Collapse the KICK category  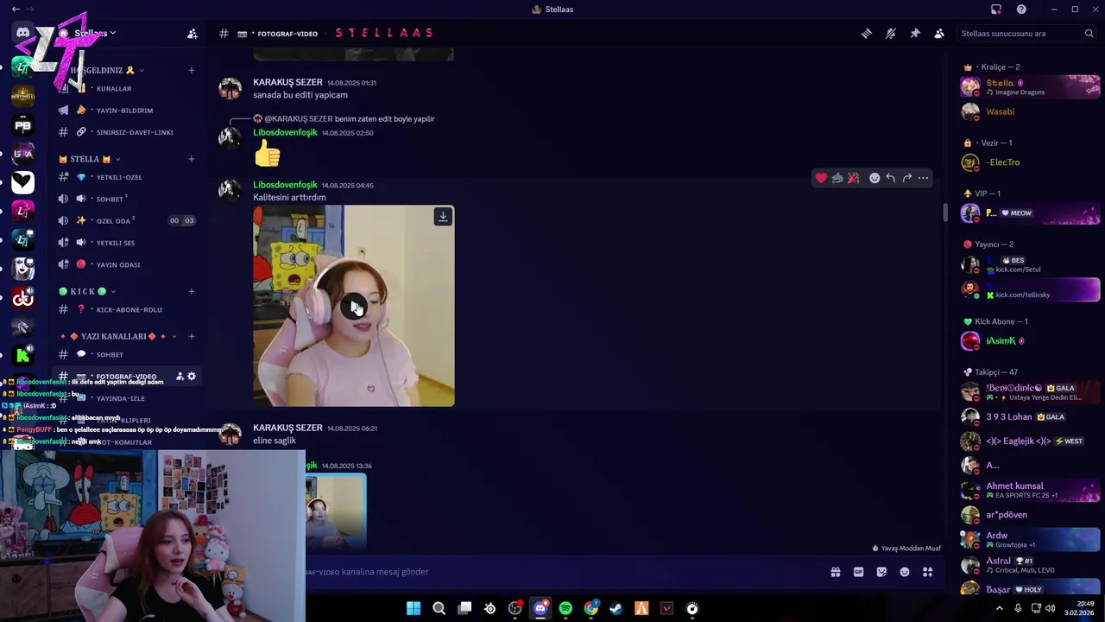point(86,291)
